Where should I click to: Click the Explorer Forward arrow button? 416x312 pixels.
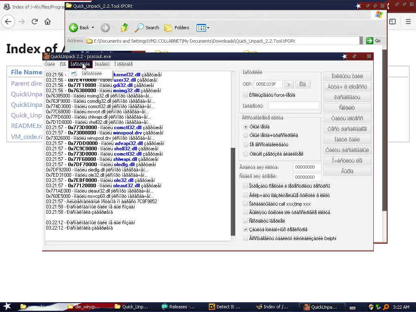105,28
